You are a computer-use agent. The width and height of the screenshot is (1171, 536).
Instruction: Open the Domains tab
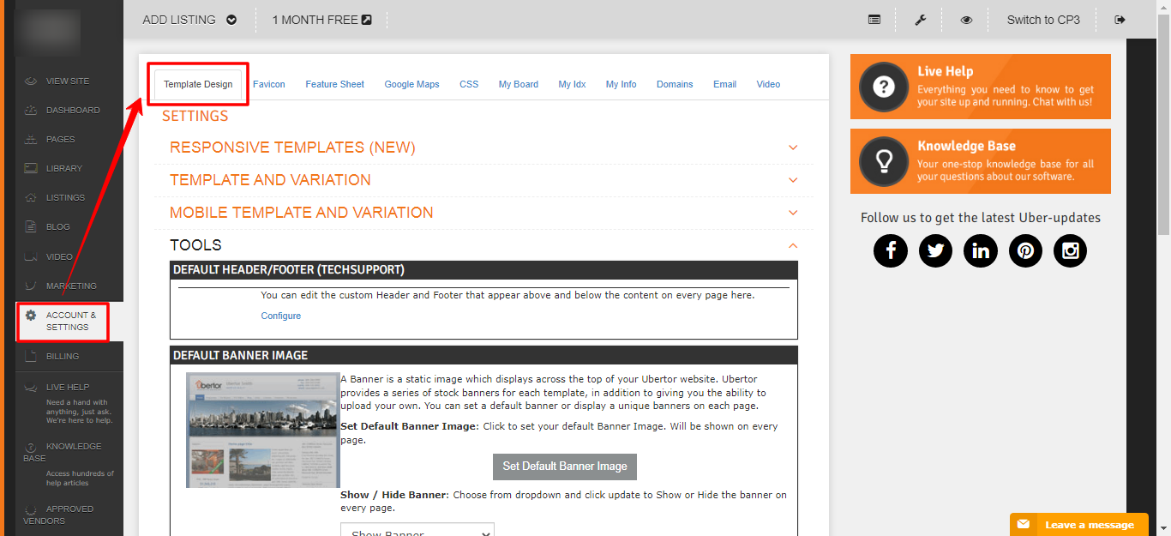tap(675, 84)
